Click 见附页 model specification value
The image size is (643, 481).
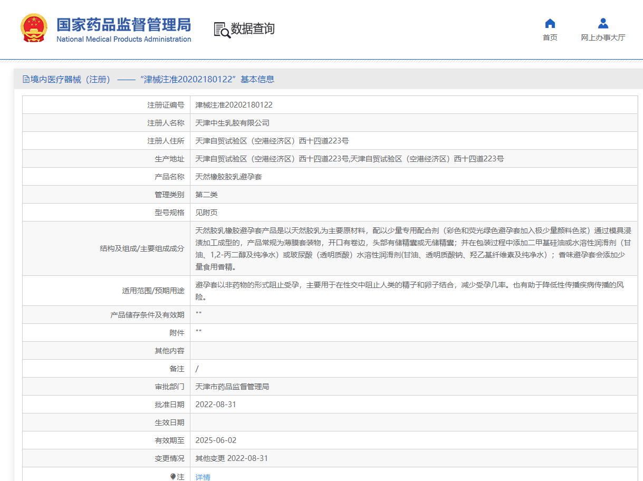(x=206, y=213)
